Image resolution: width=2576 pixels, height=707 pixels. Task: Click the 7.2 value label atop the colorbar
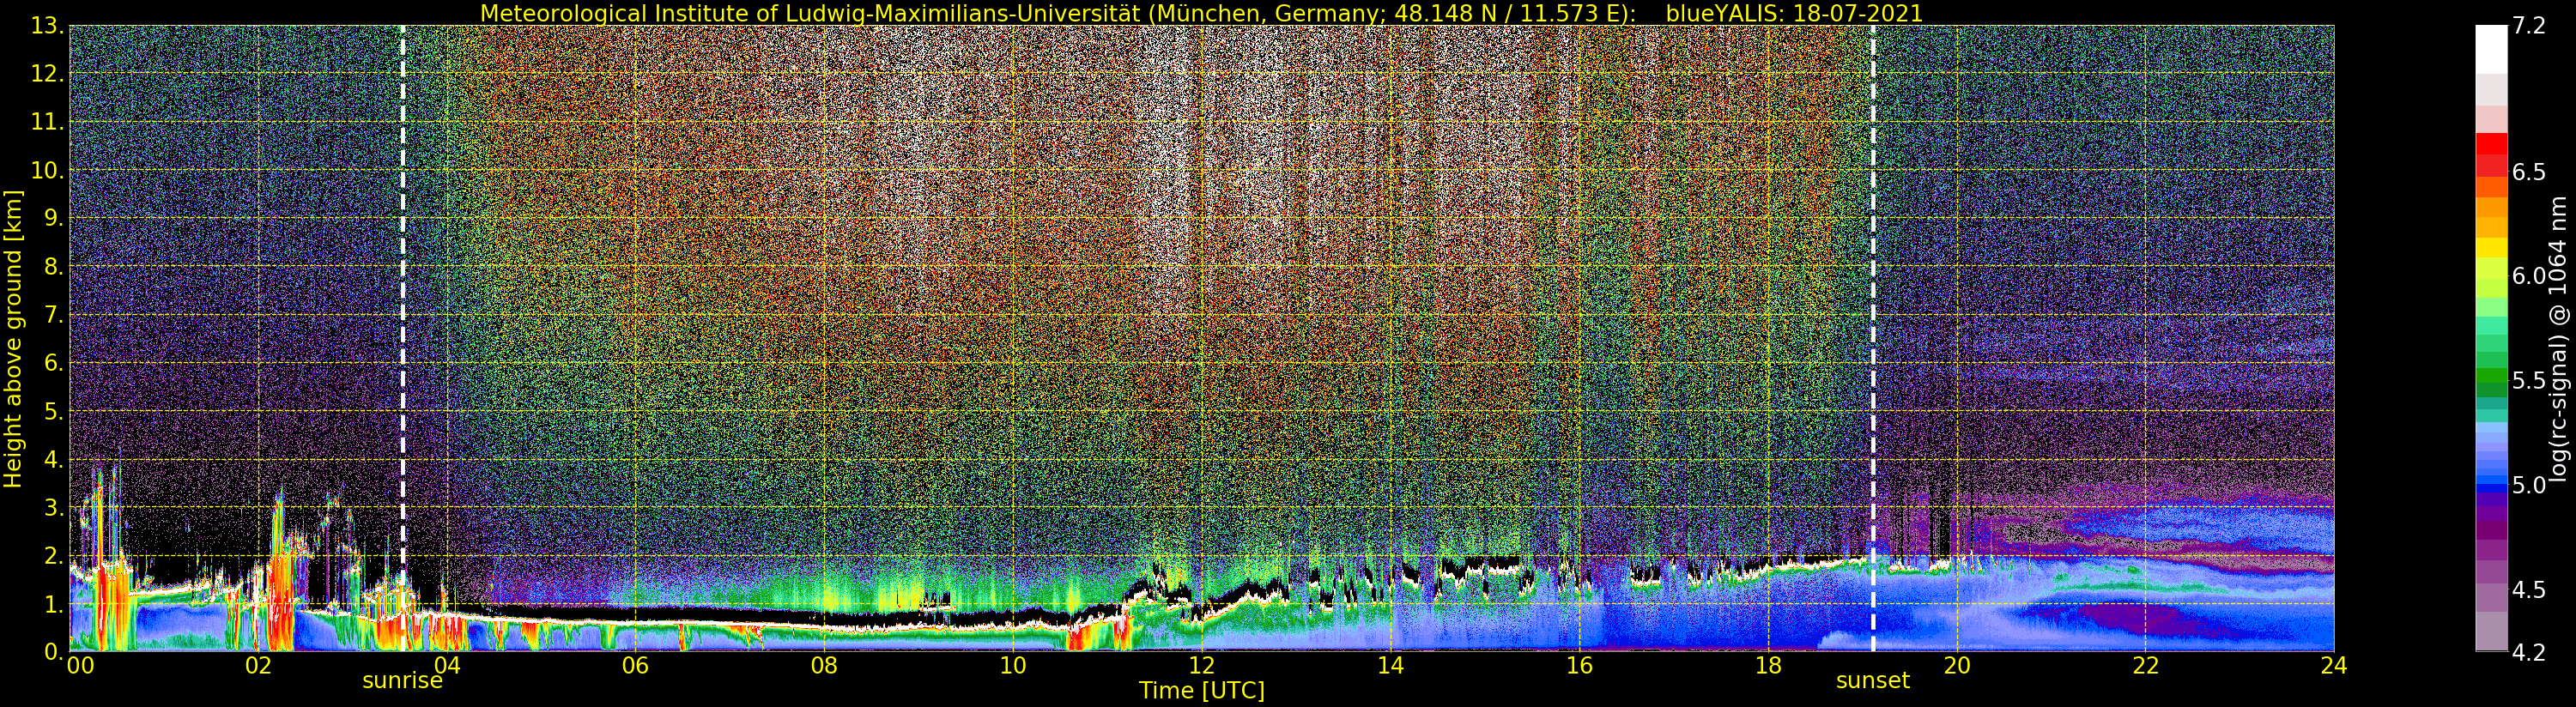2528,26
